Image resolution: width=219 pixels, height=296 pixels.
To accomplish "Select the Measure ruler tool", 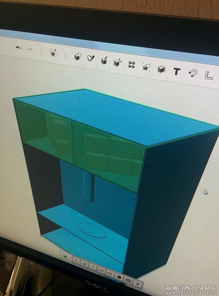I will pyautogui.click(x=209, y=75).
